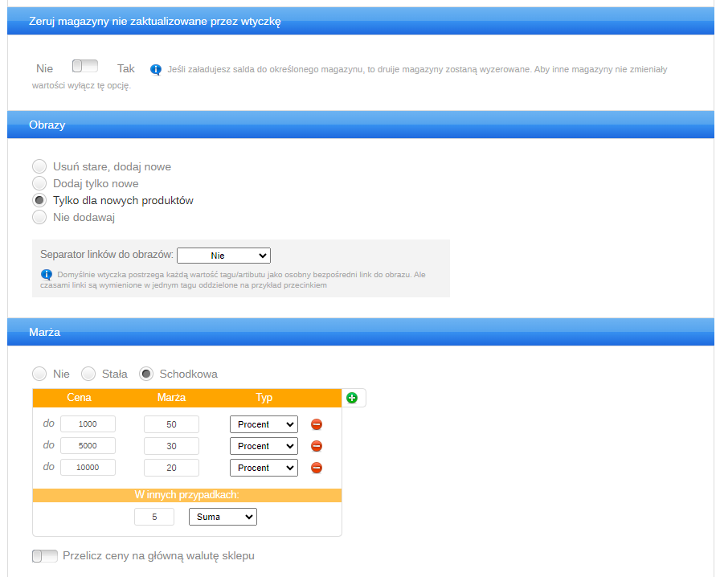Viewport: 720px width, 577px height.
Task: Click the Marża section header
Action: (x=360, y=332)
